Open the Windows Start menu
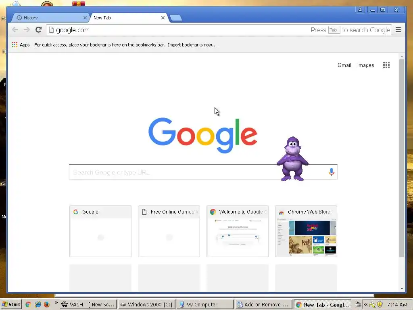The width and height of the screenshot is (413, 310). coord(11,304)
